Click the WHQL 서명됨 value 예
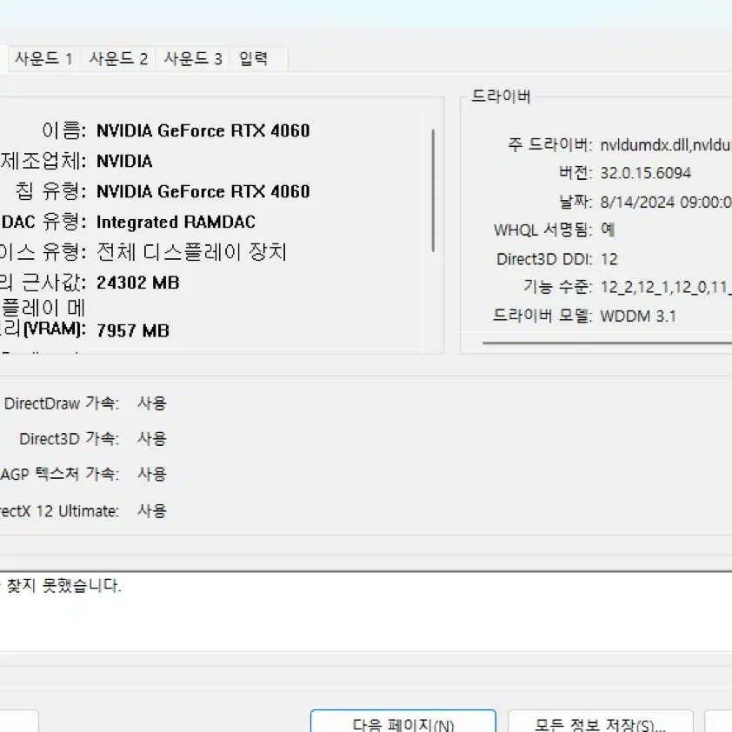 tap(608, 230)
